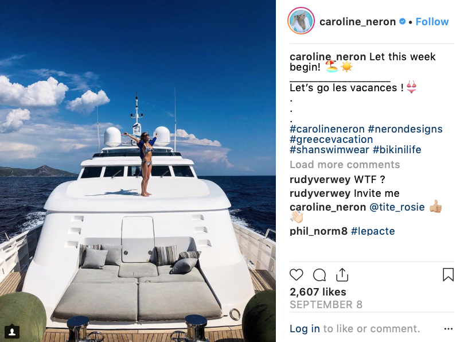Share the post using the upload arrow icon
The height and width of the screenshot is (342, 468).
[342, 274]
